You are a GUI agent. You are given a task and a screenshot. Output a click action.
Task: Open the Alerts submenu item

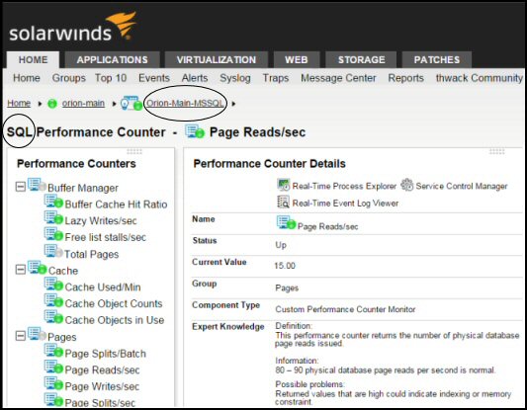point(195,78)
